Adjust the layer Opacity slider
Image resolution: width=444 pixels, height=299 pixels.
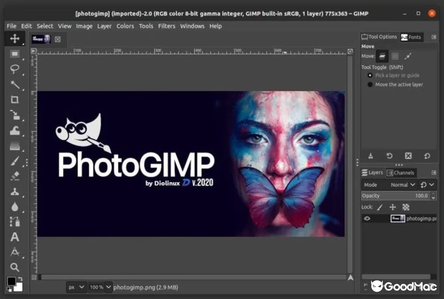396,195
